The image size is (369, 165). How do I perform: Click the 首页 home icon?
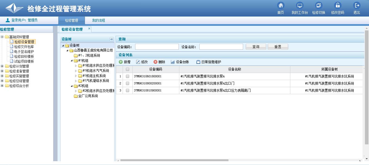281,5
